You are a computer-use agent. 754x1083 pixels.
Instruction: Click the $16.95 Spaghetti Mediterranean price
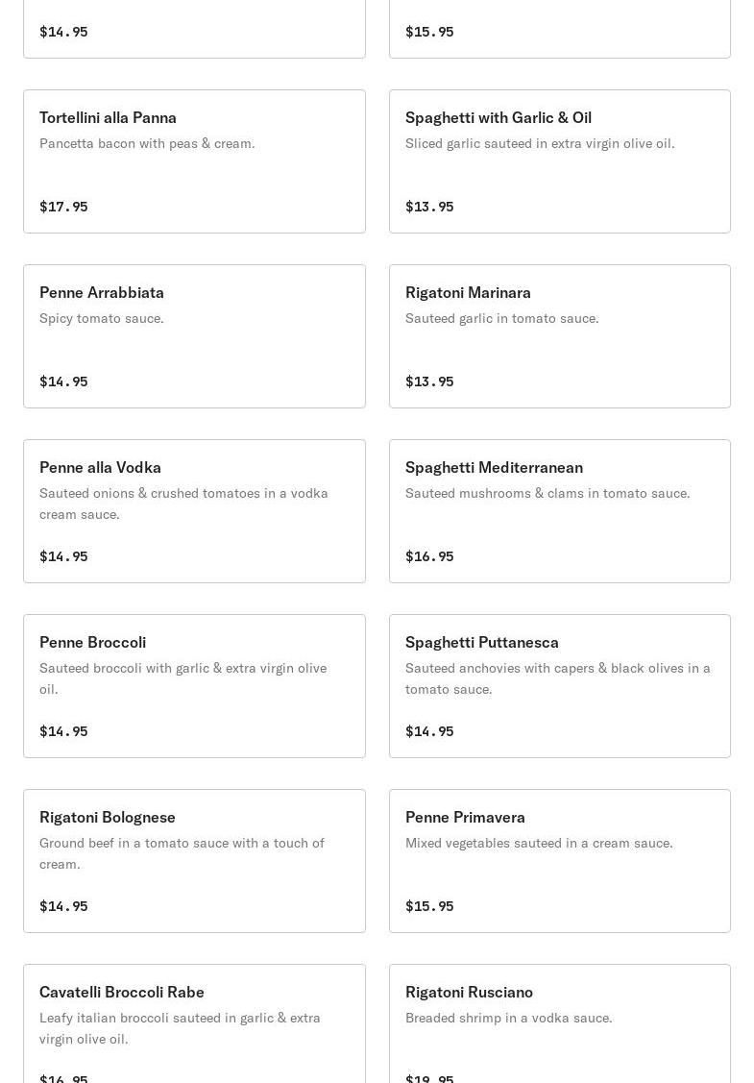(x=429, y=556)
